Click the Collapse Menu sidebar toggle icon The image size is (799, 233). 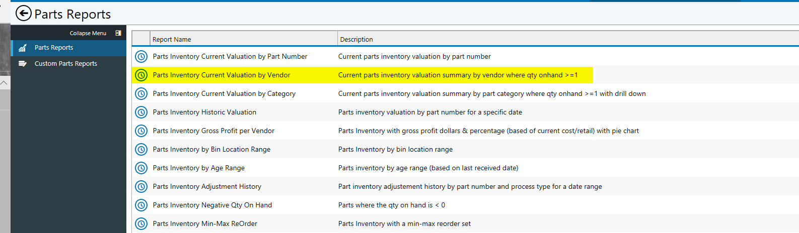(x=118, y=33)
